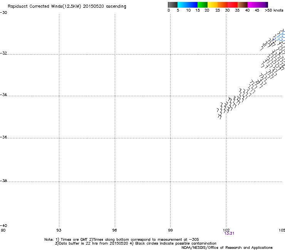
Task: Click the 'NOAA/NESDIS/Office of Research and Applications' credit
Action: click(227, 248)
